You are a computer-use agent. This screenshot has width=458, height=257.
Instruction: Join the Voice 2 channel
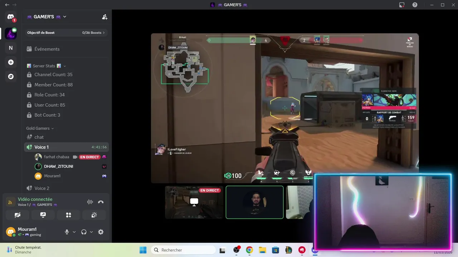click(66, 188)
